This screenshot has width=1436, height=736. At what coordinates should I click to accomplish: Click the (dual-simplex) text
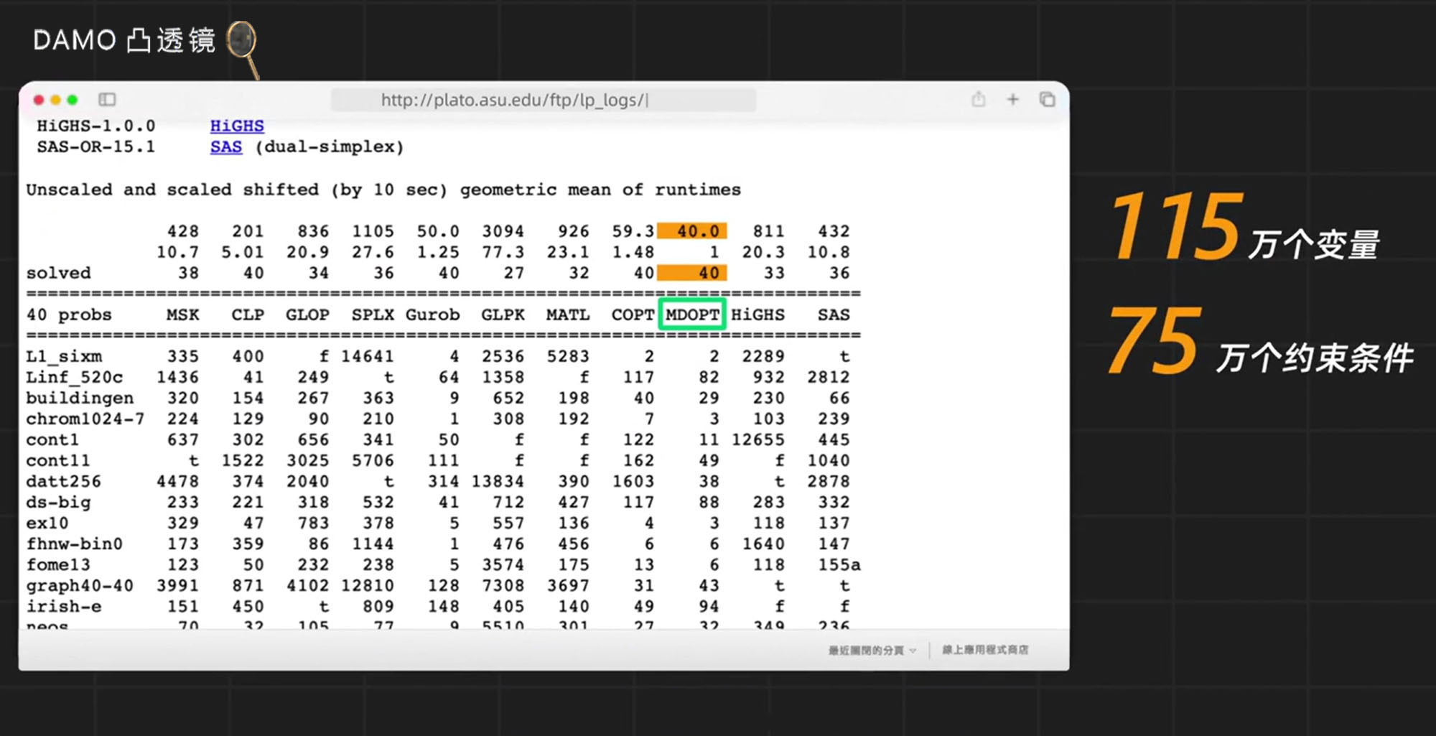tap(330, 146)
